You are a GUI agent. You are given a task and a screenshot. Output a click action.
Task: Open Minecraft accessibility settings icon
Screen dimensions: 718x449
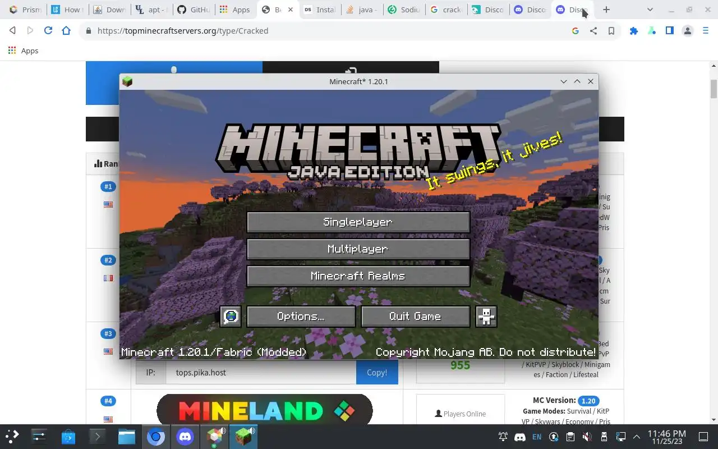486,317
